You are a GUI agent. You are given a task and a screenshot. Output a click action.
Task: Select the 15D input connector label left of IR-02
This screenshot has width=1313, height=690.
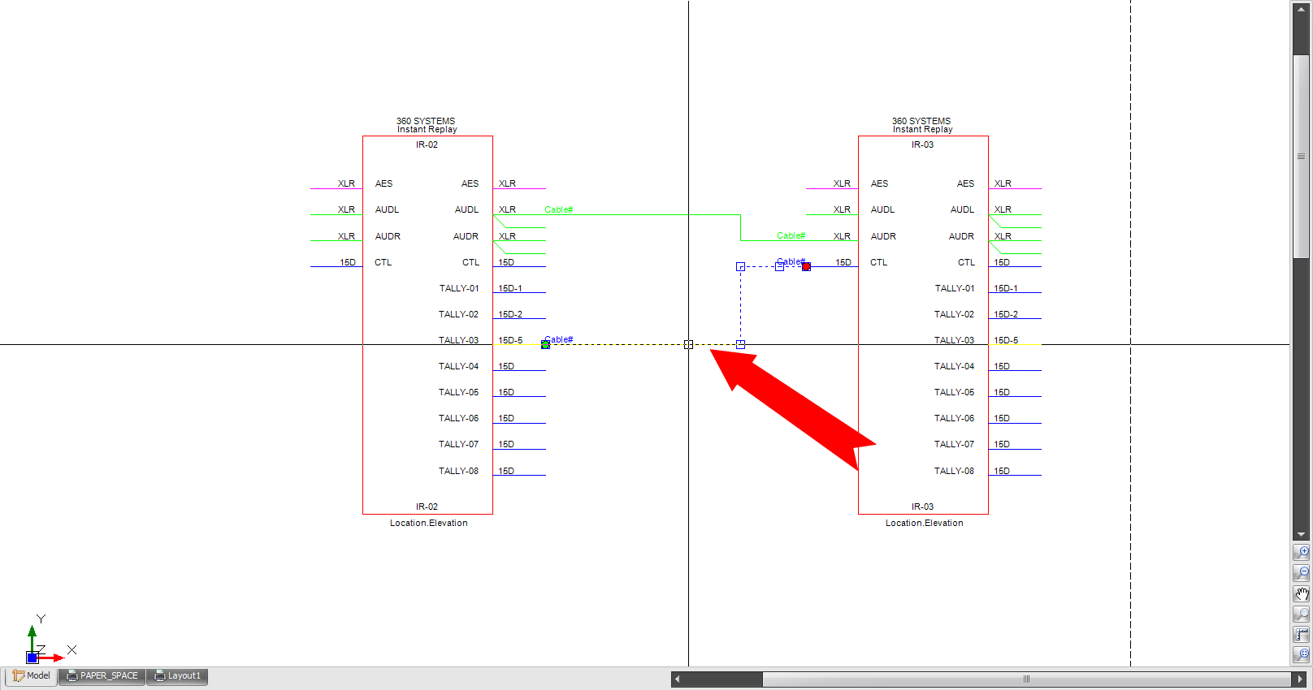tap(348, 262)
